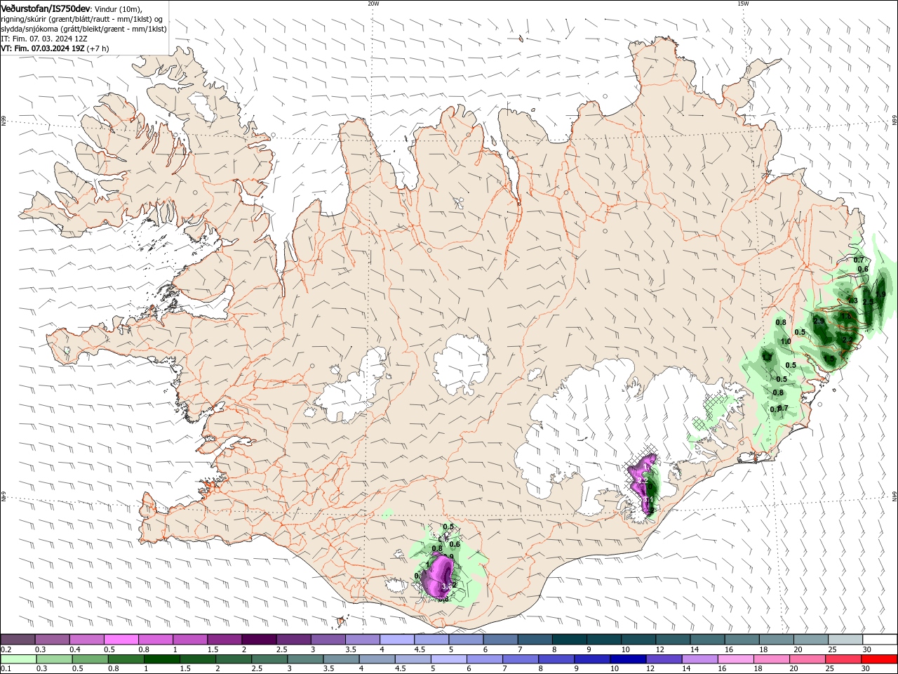Click the 1.5 rainfall value near the southeast coast

830,359
